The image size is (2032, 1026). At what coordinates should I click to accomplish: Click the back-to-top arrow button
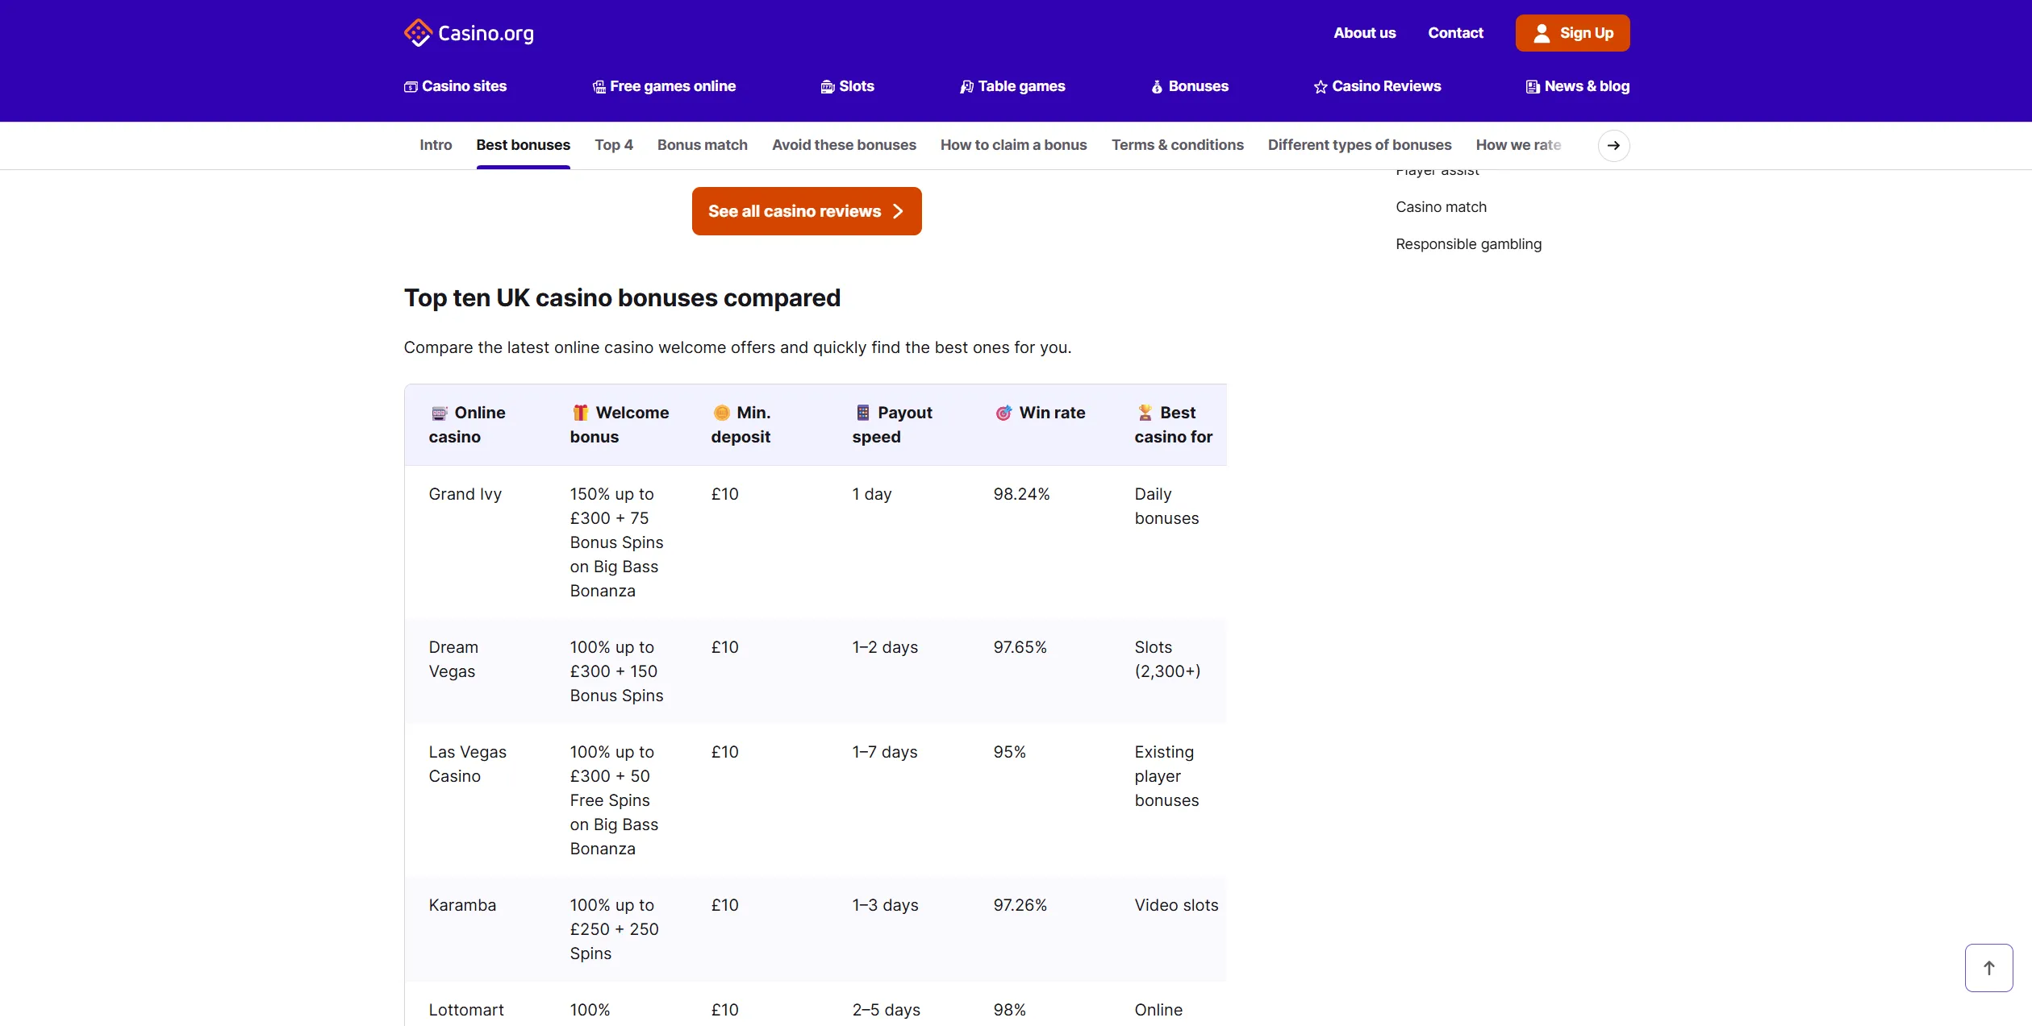pyautogui.click(x=1988, y=967)
